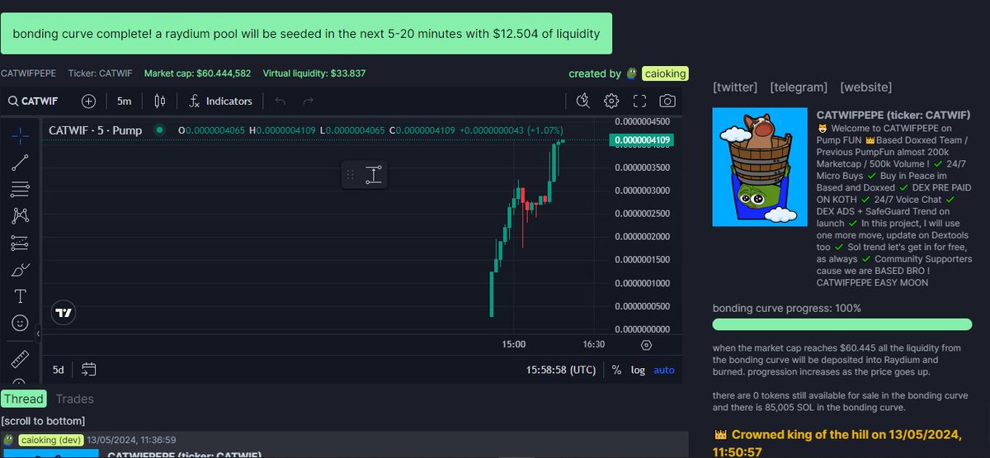Select the 5d date range
The width and height of the screenshot is (990, 458).
point(60,370)
